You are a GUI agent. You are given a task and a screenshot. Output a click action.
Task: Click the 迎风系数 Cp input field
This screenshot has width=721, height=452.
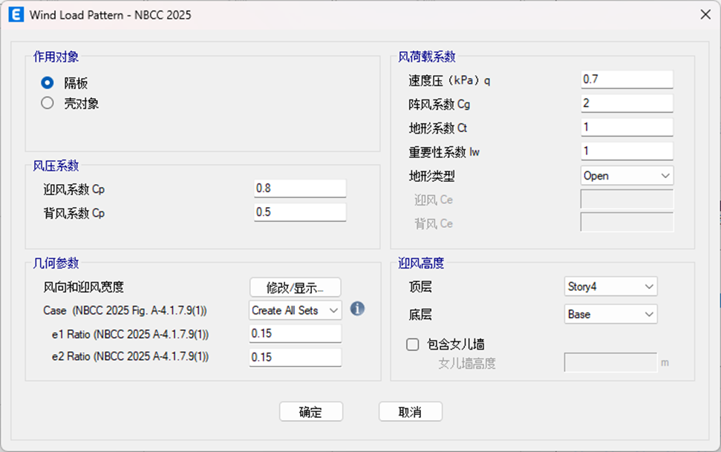299,189
